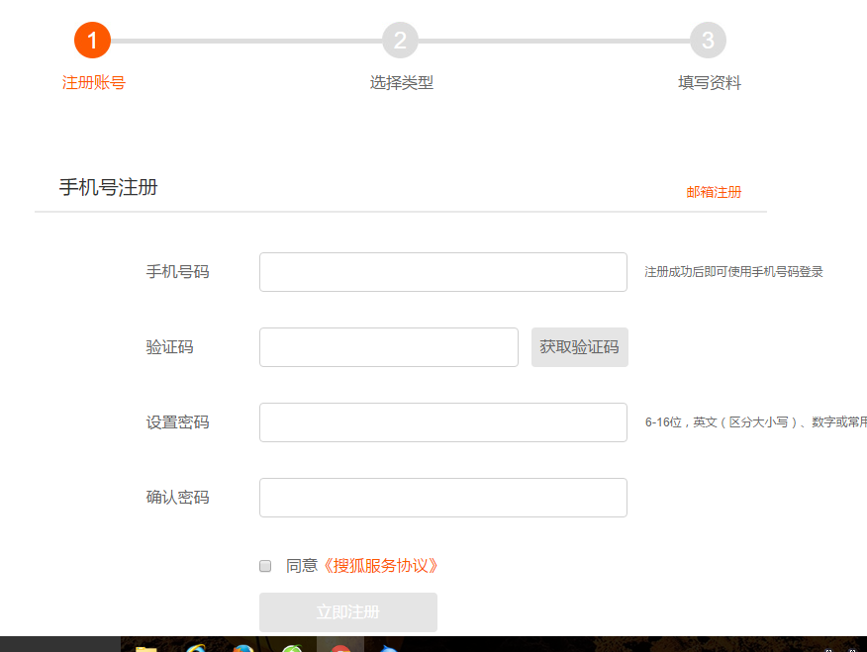Select the 选择类型 step label
The image size is (867, 652).
[x=402, y=83]
